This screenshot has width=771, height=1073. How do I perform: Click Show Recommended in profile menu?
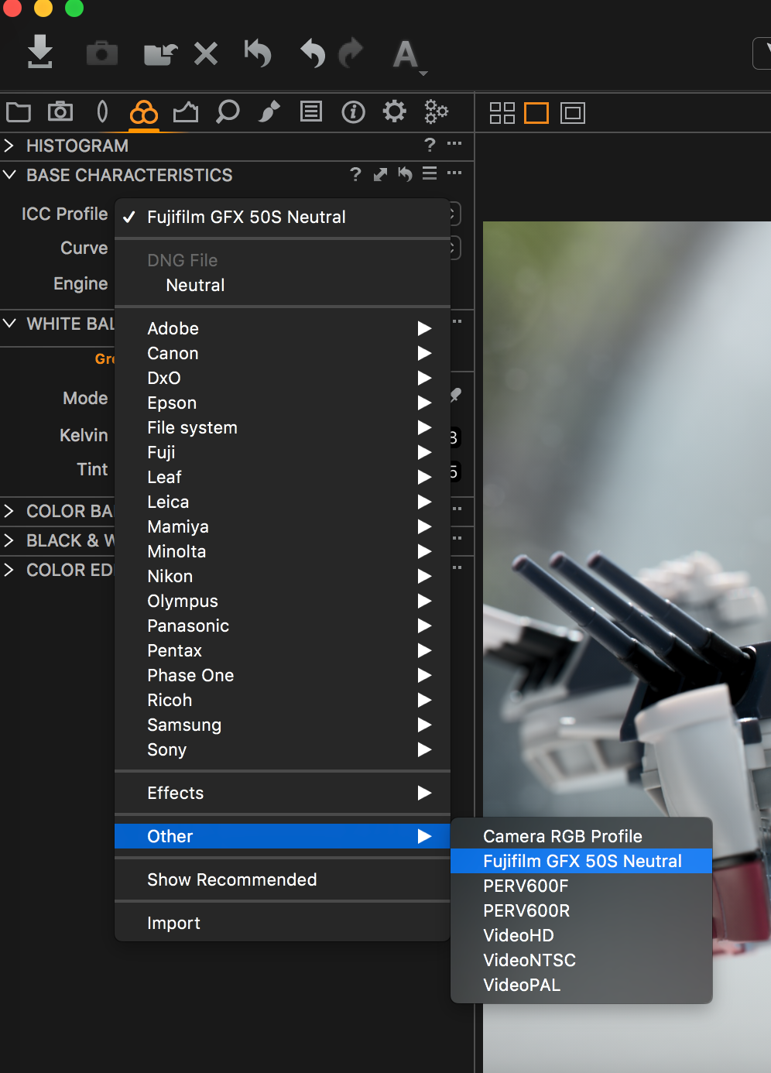[x=283, y=879]
